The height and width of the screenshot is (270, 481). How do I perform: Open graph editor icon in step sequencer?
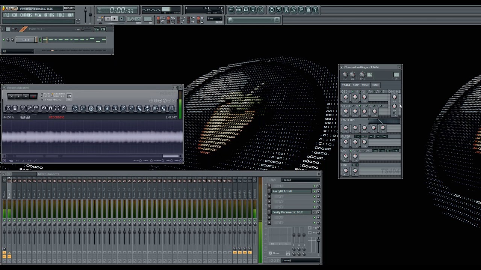[x=97, y=29]
